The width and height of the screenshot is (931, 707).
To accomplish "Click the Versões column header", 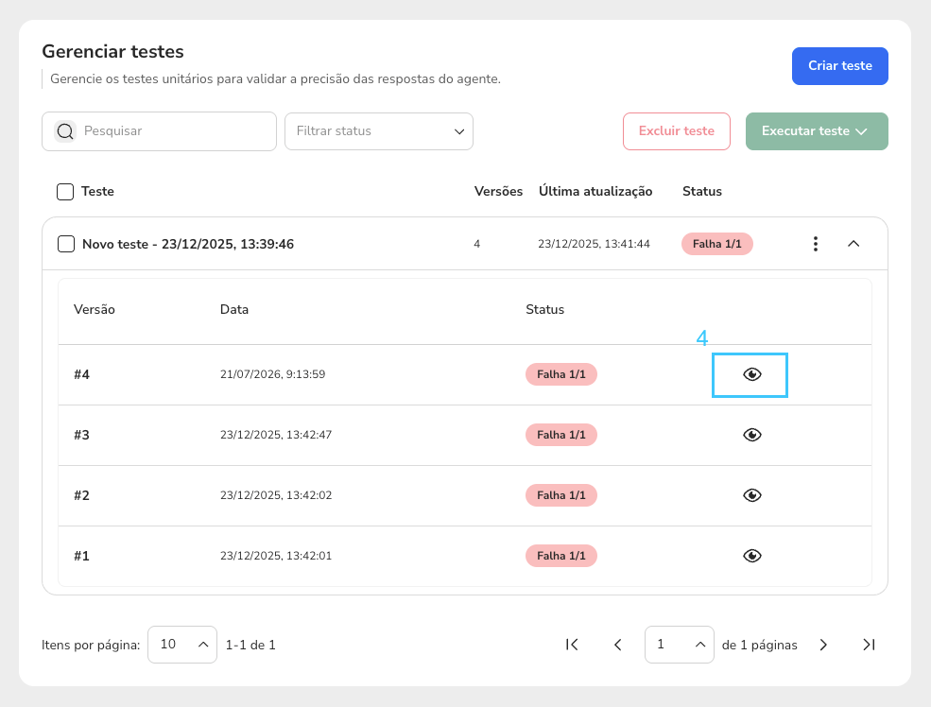I will [x=498, y=192].
